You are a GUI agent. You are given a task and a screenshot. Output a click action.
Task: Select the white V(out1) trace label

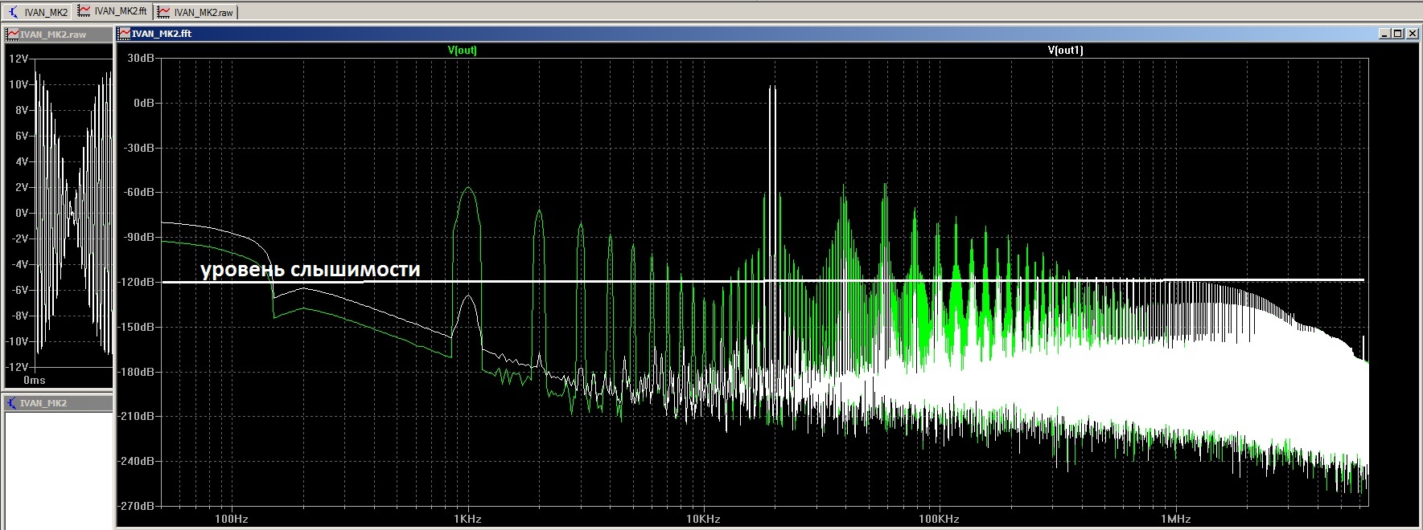pyautogui.click(x=1065, y=50)
